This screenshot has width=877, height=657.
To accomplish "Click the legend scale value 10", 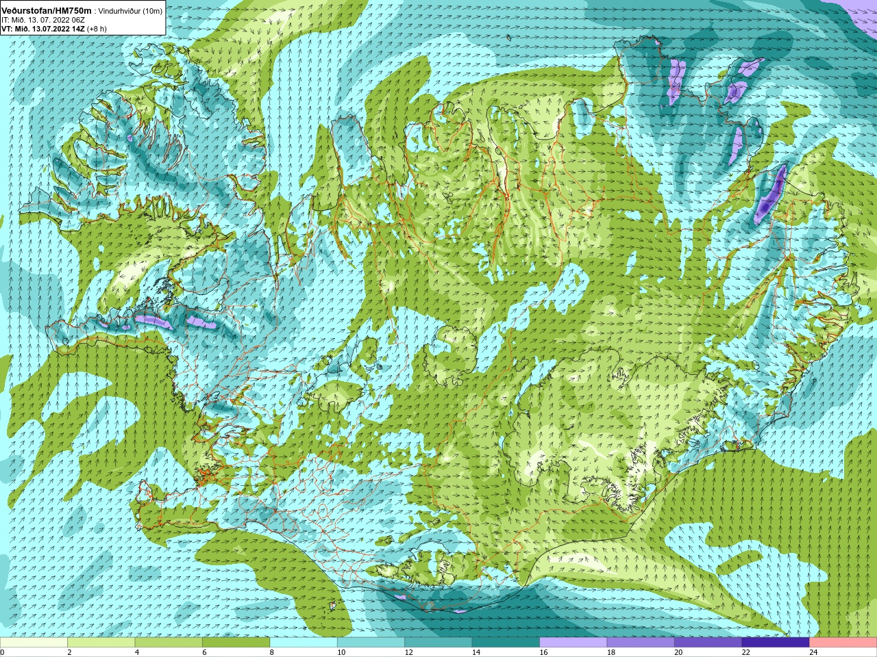I will [x=341, y=652].
